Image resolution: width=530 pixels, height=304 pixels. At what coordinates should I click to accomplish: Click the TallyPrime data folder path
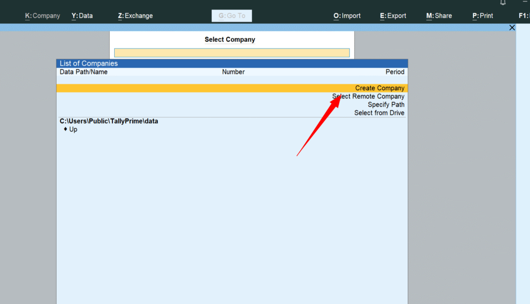(109, 121)
